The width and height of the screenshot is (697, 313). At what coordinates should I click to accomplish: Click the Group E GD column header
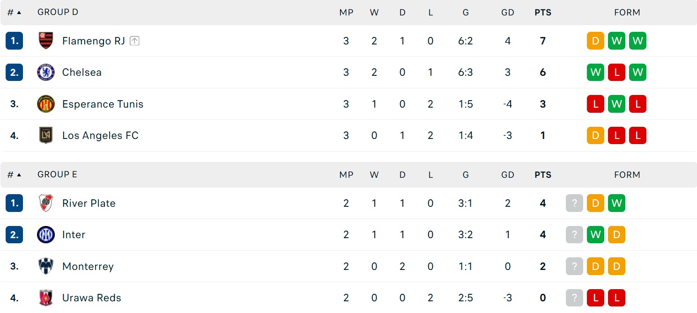pos(508,175)
